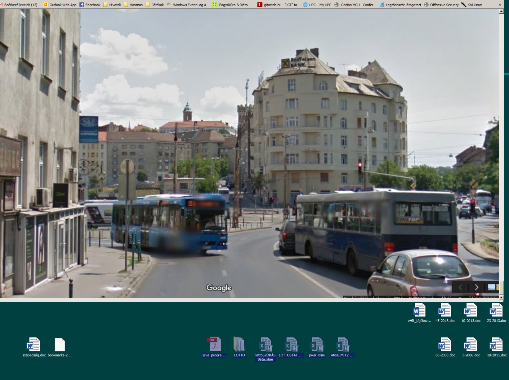Click the gitartab.hu bookmark
The width and height of the screenshot is (509, 380).
point(279,5)
